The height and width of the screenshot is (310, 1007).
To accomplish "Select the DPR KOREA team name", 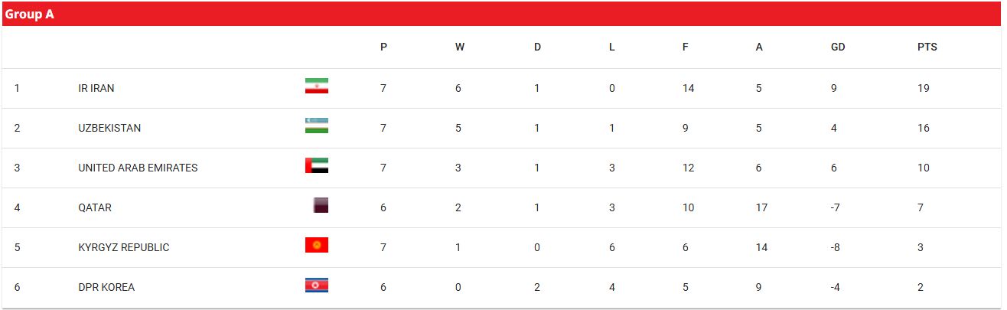I will click(x=106, y=287).
